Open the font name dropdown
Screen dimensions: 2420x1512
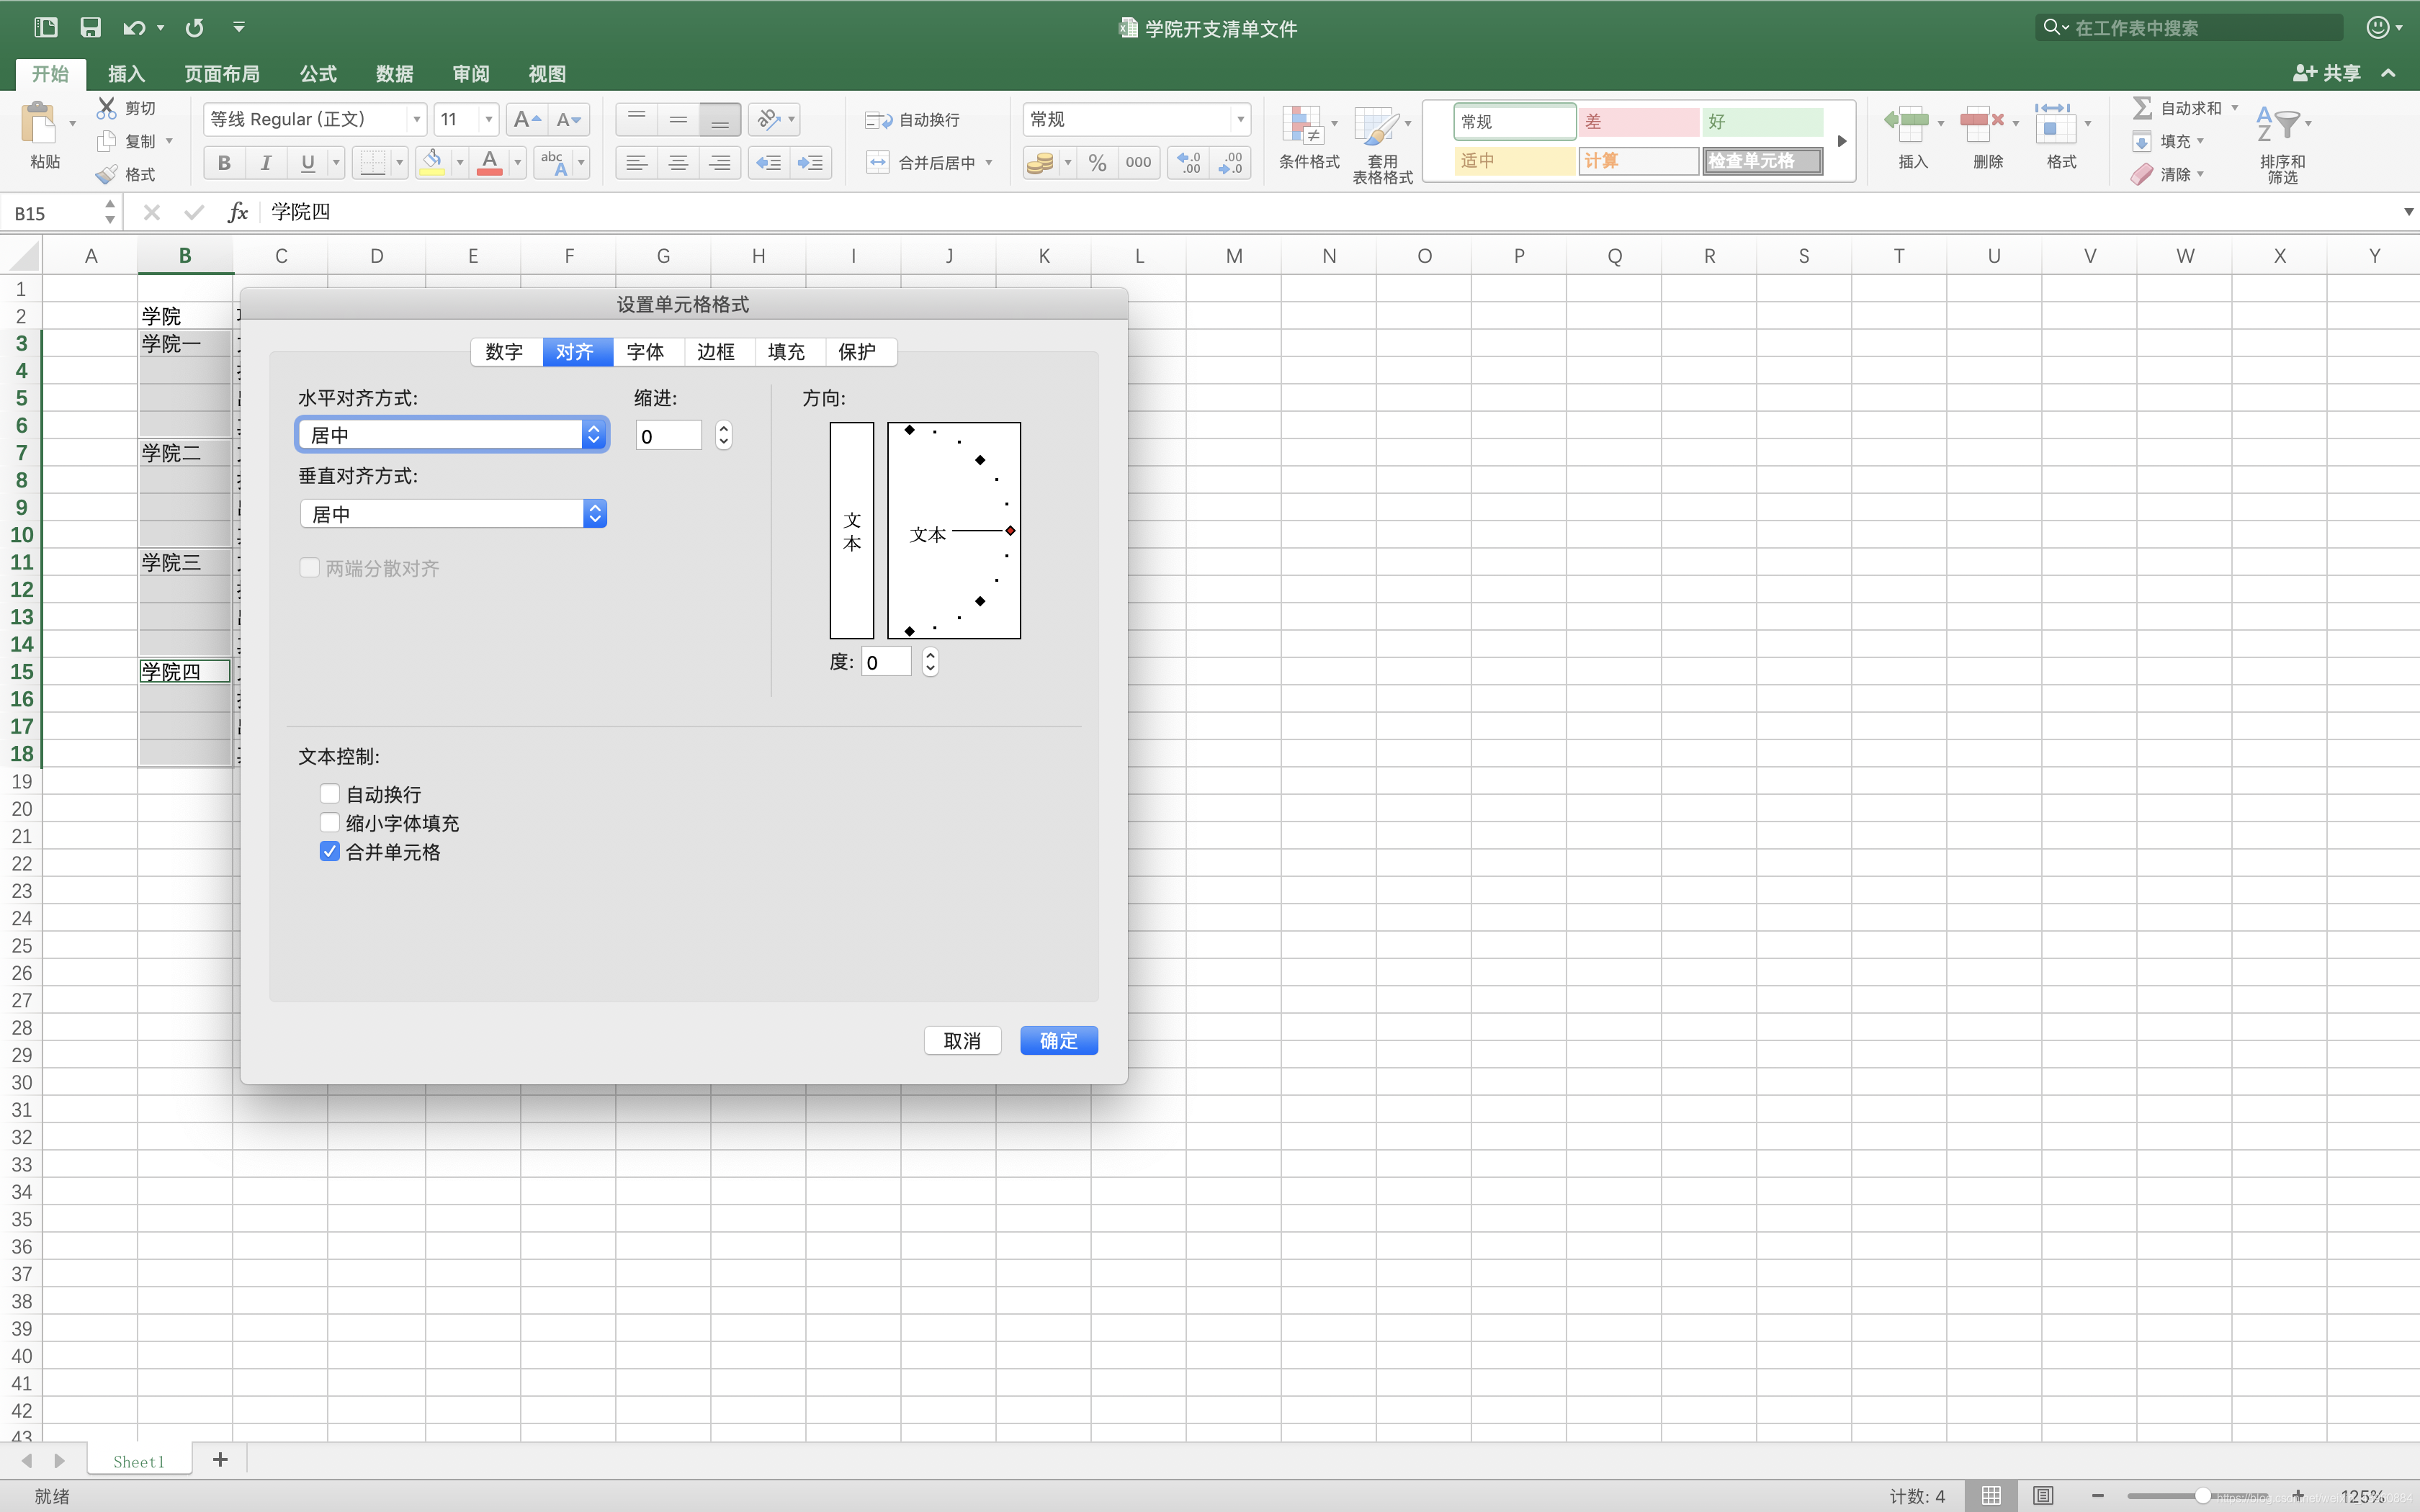click(417, 120)
